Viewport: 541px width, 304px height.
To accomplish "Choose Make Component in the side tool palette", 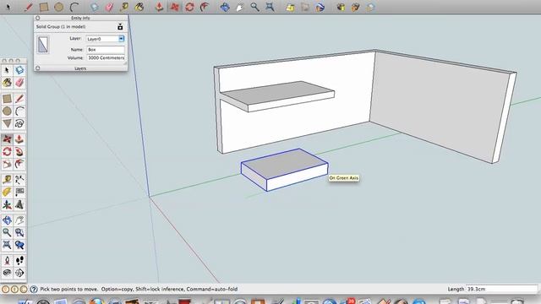I will pyautogui.click(x=19, y=70).
